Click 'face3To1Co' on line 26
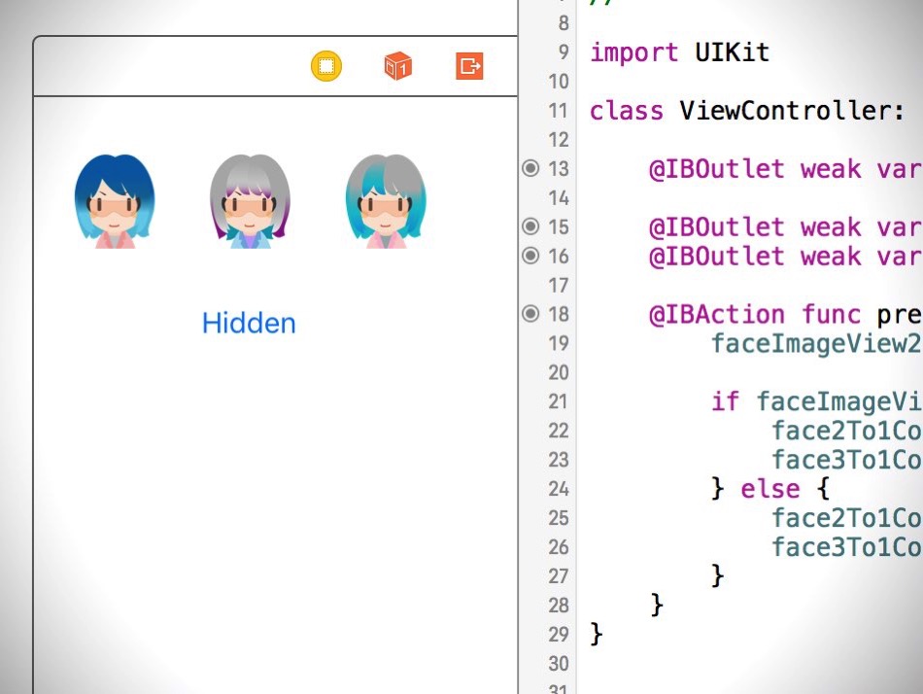 (x=847, y=546)
